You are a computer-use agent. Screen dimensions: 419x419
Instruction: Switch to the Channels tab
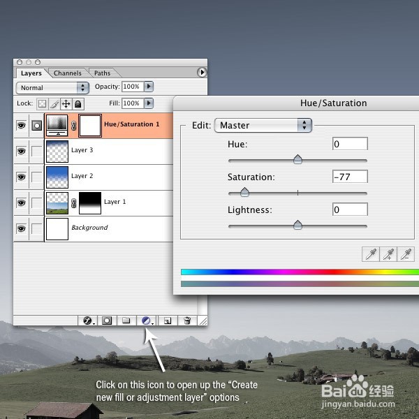68,73
